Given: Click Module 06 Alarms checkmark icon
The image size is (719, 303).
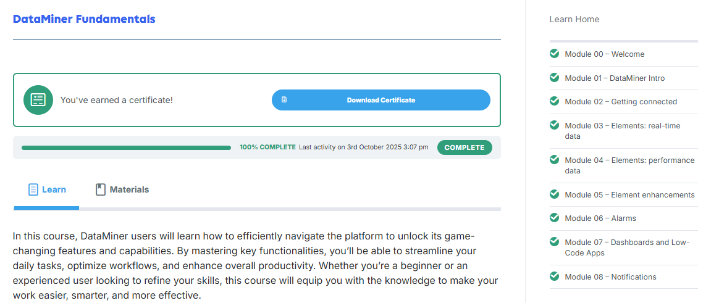Looking at the screenshot, I should tap(555, 218).
